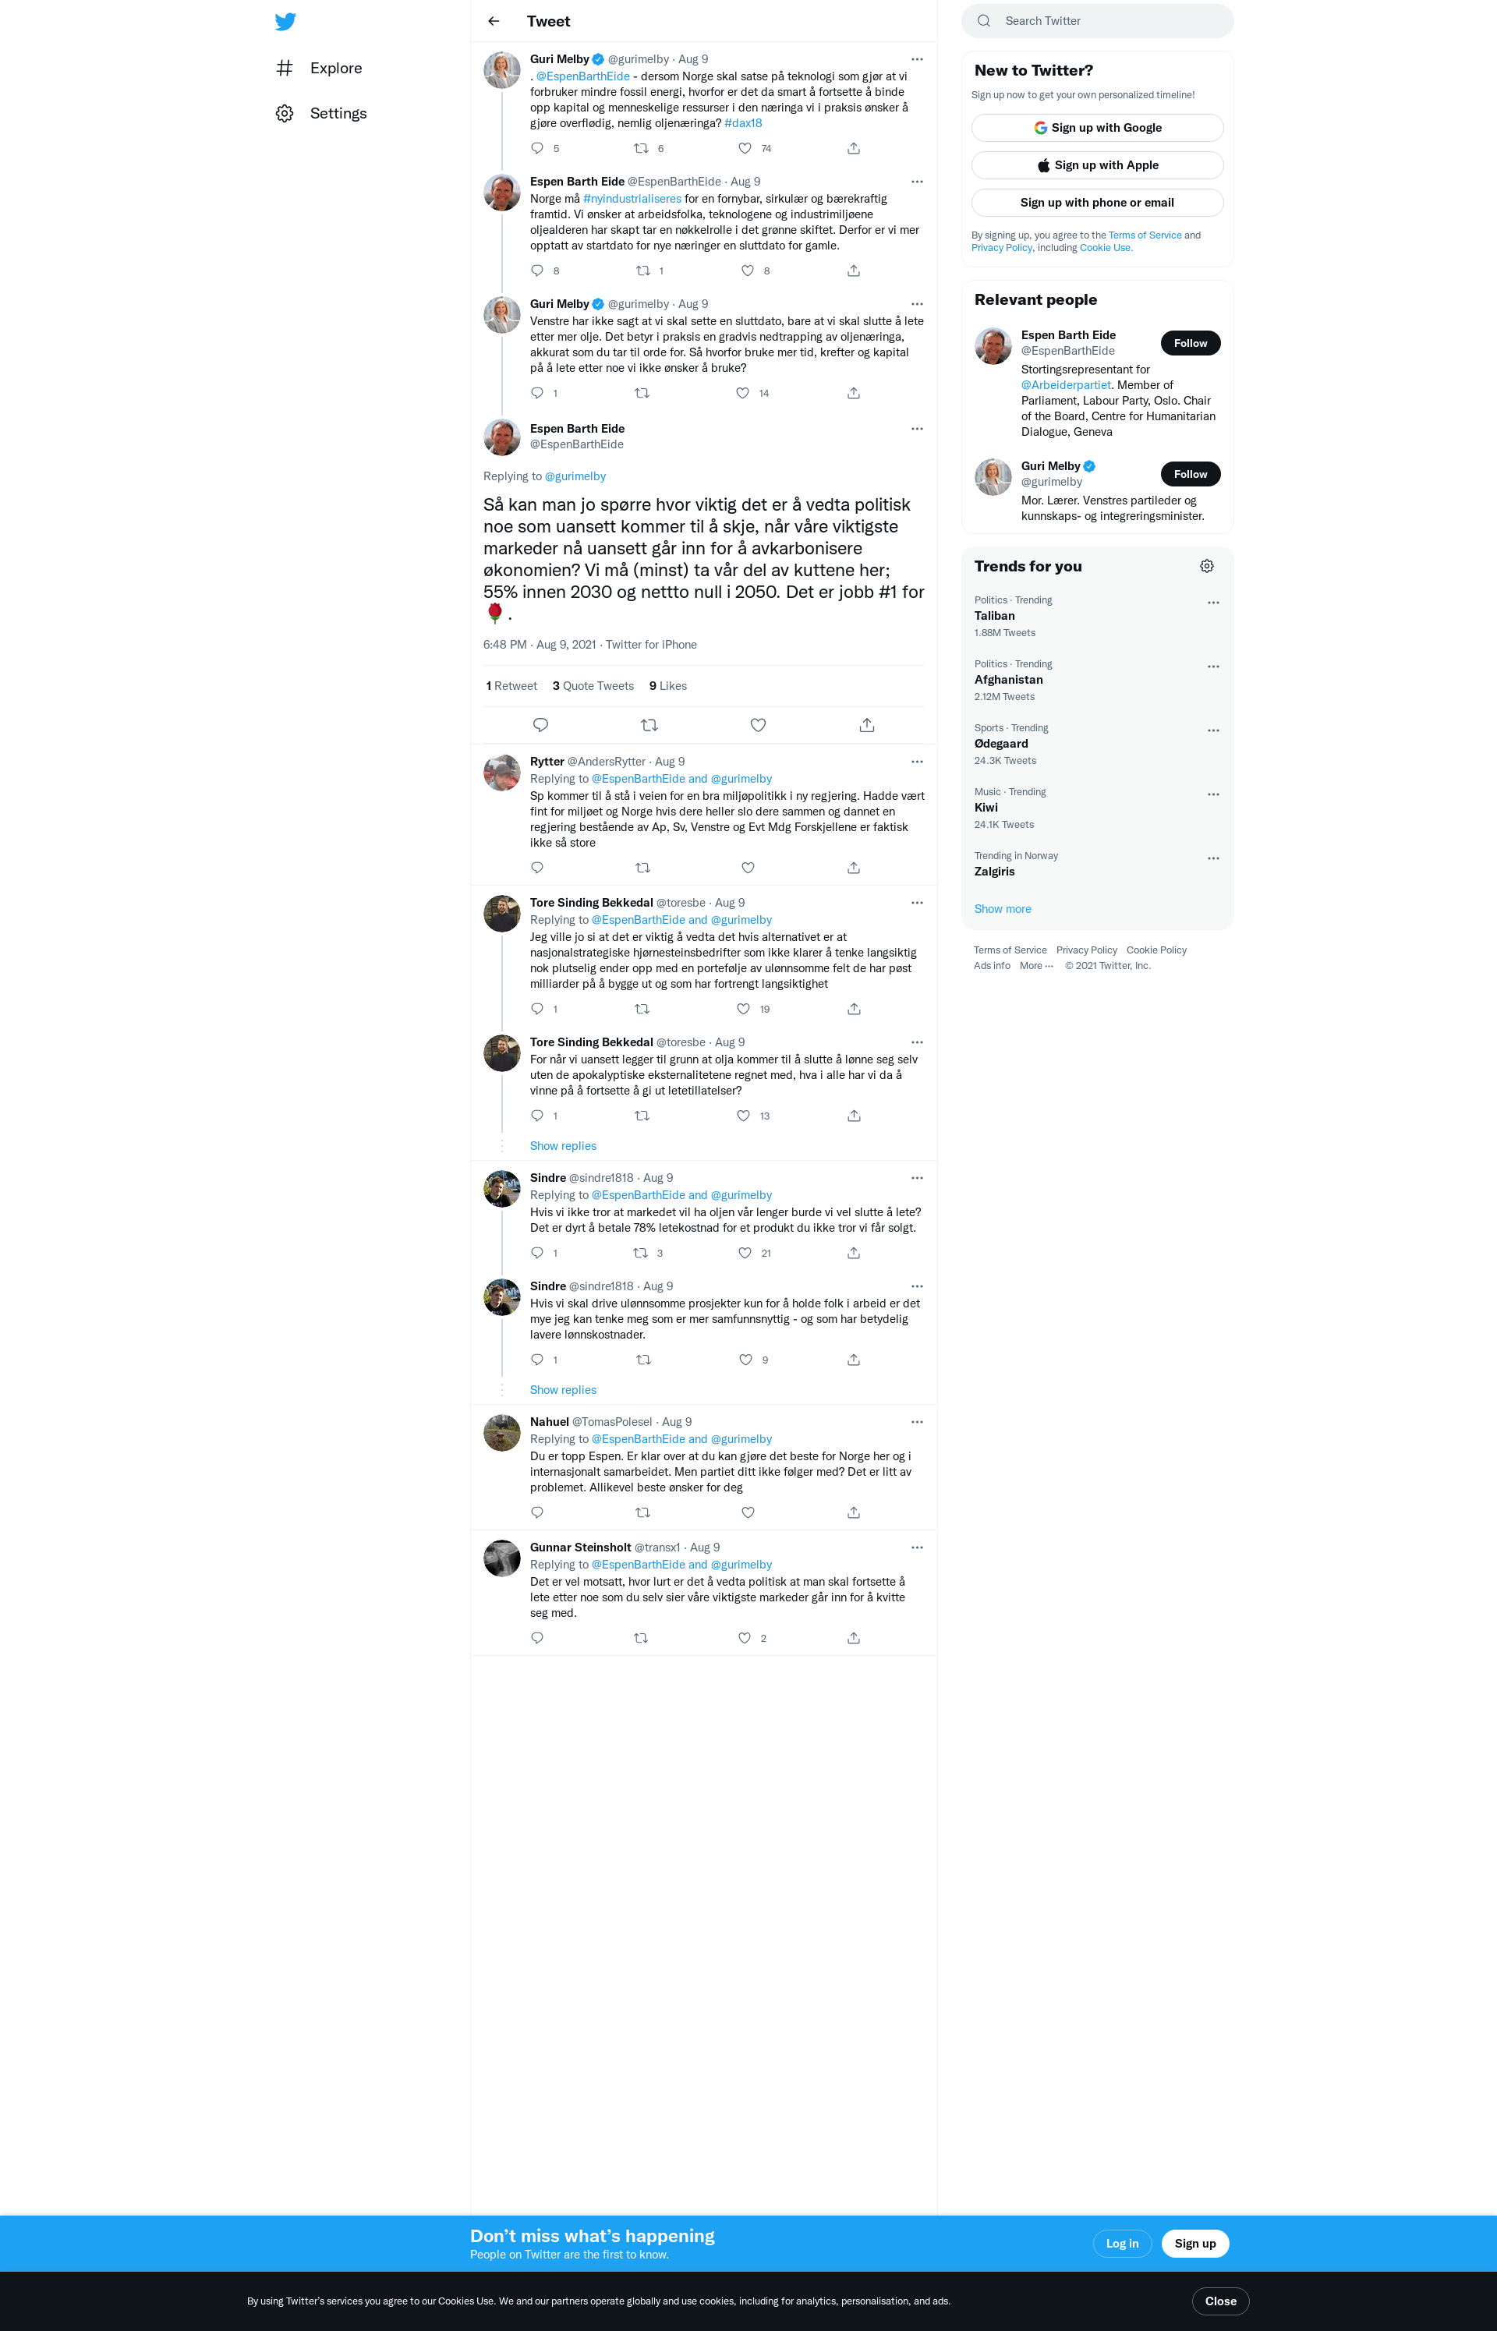This screenshot has width=1497, height=2331.
Task: Click the reply icon under the main tweet
Action: (540, 725)
